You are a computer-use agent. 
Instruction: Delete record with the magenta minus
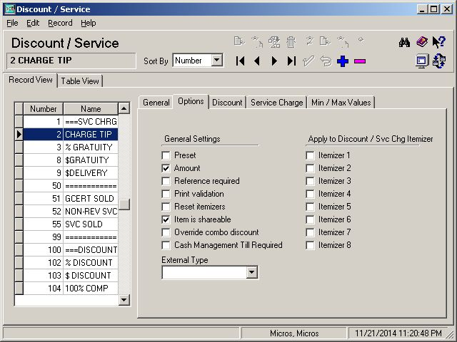(360, 61)
